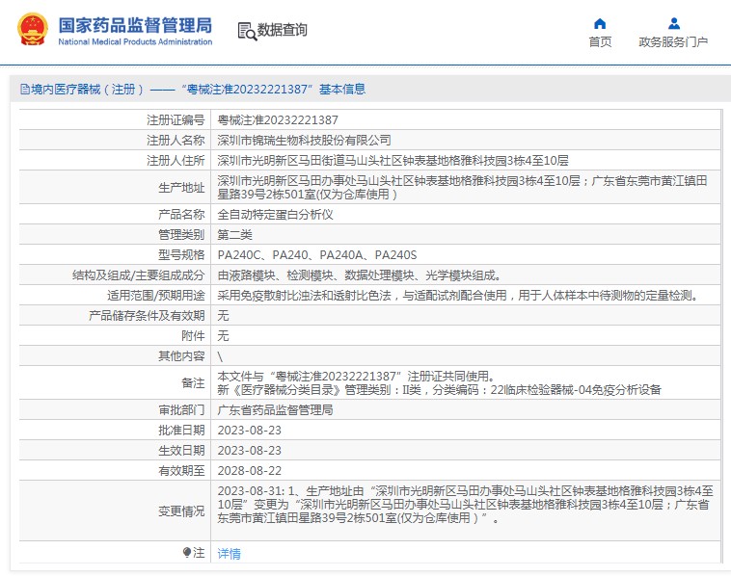Click the data query magnifier icon
The image size is (731, 576).
[x=247, y=31]
